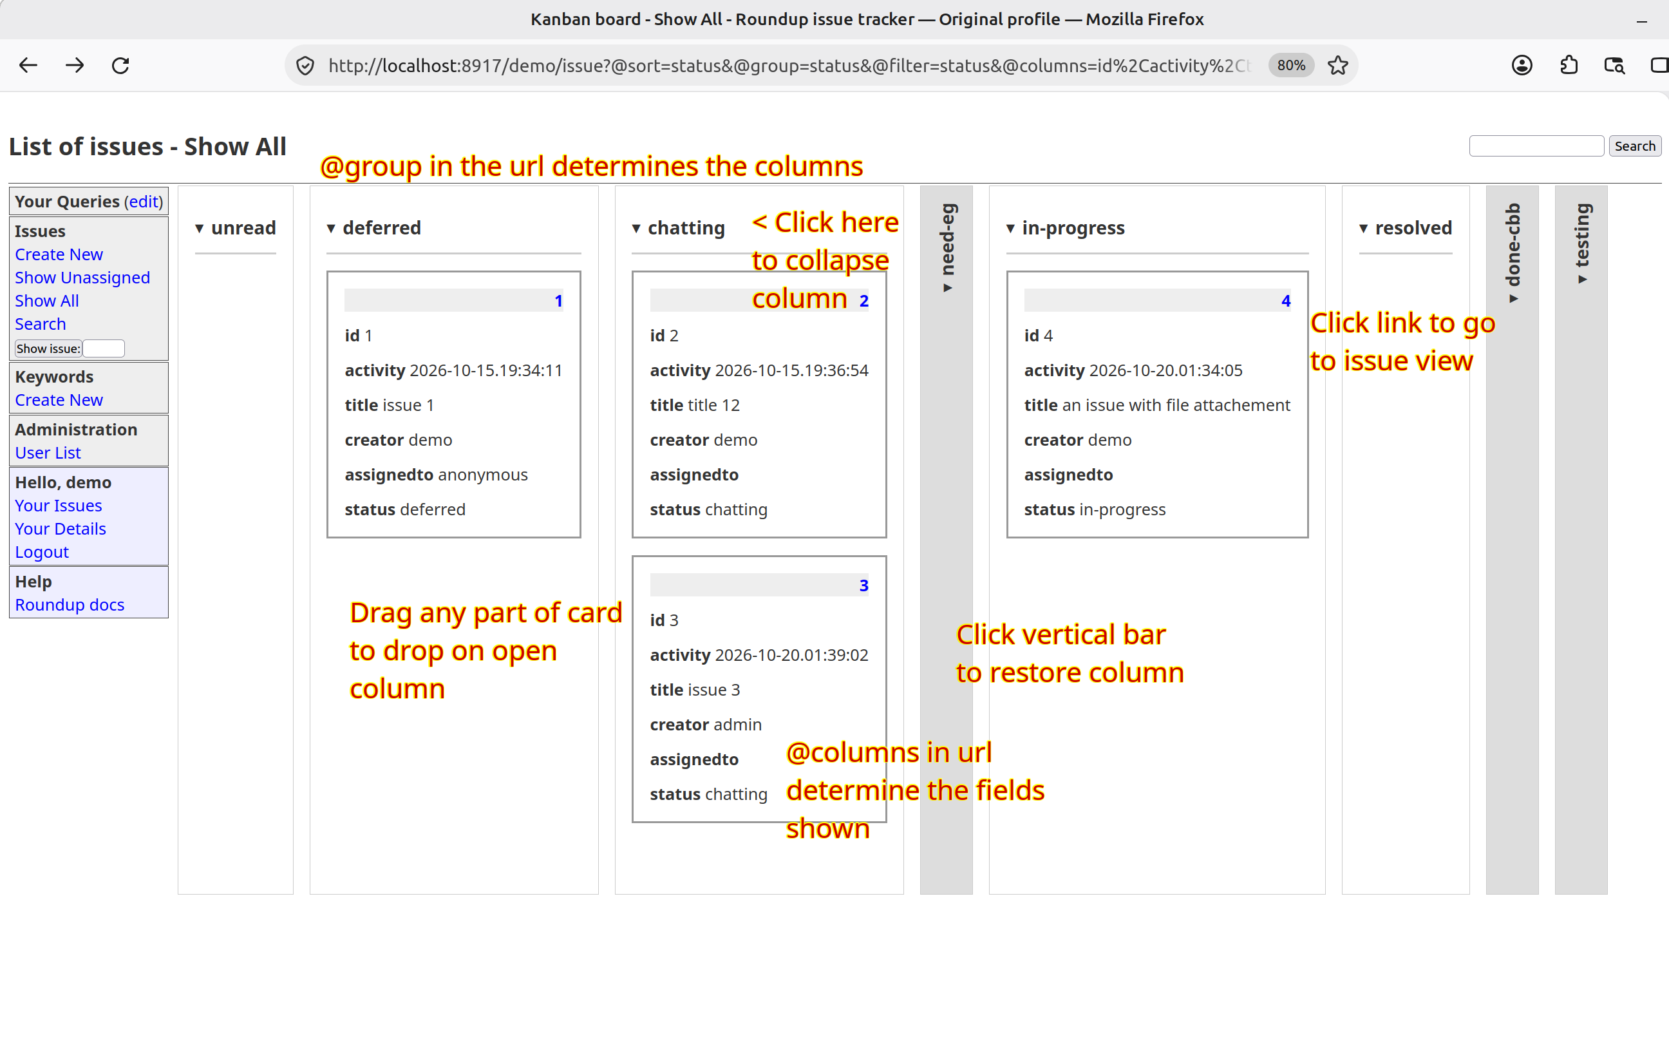The width and height of the screenshot is (1669, 1037).
Task: Click the edit link in Your Queries
Action: [x=143, y=202]
